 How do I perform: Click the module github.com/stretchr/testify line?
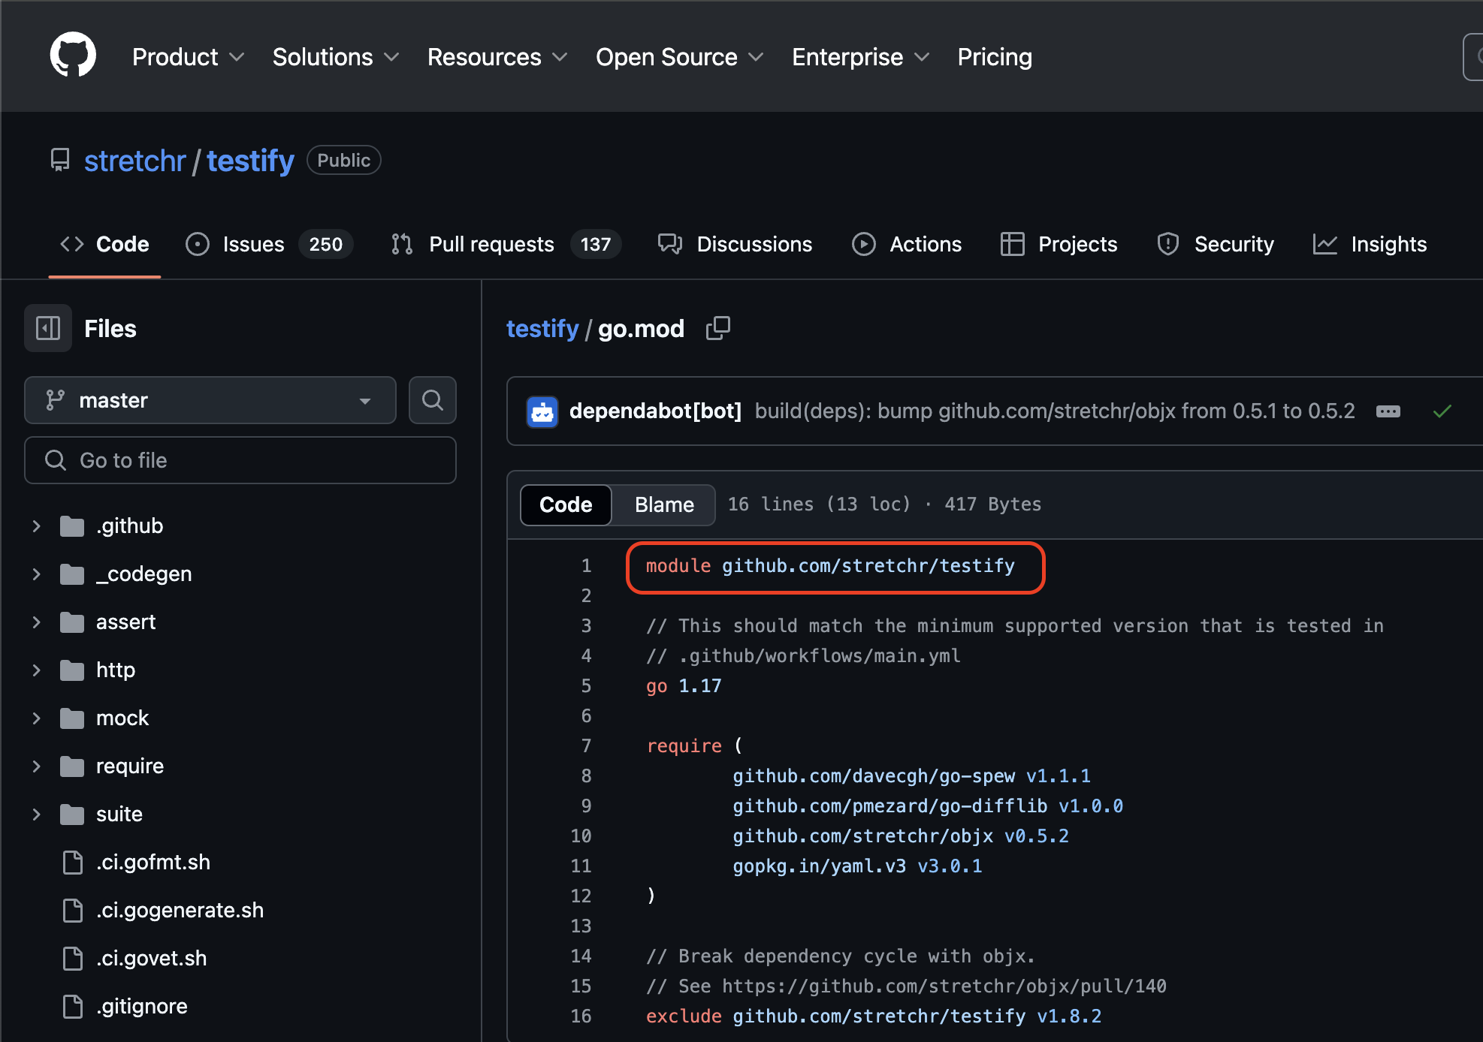pos(830,565)
